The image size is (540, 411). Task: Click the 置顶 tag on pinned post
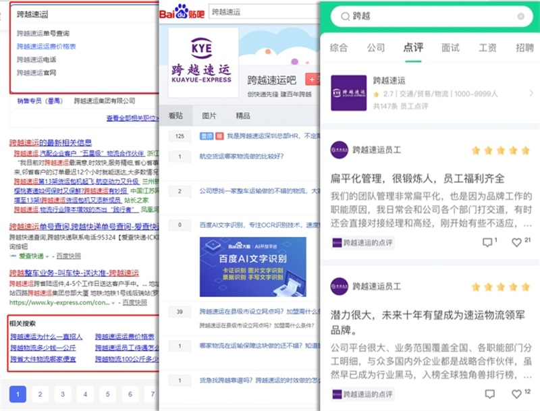pyautogui.click(x=207, y=136)
